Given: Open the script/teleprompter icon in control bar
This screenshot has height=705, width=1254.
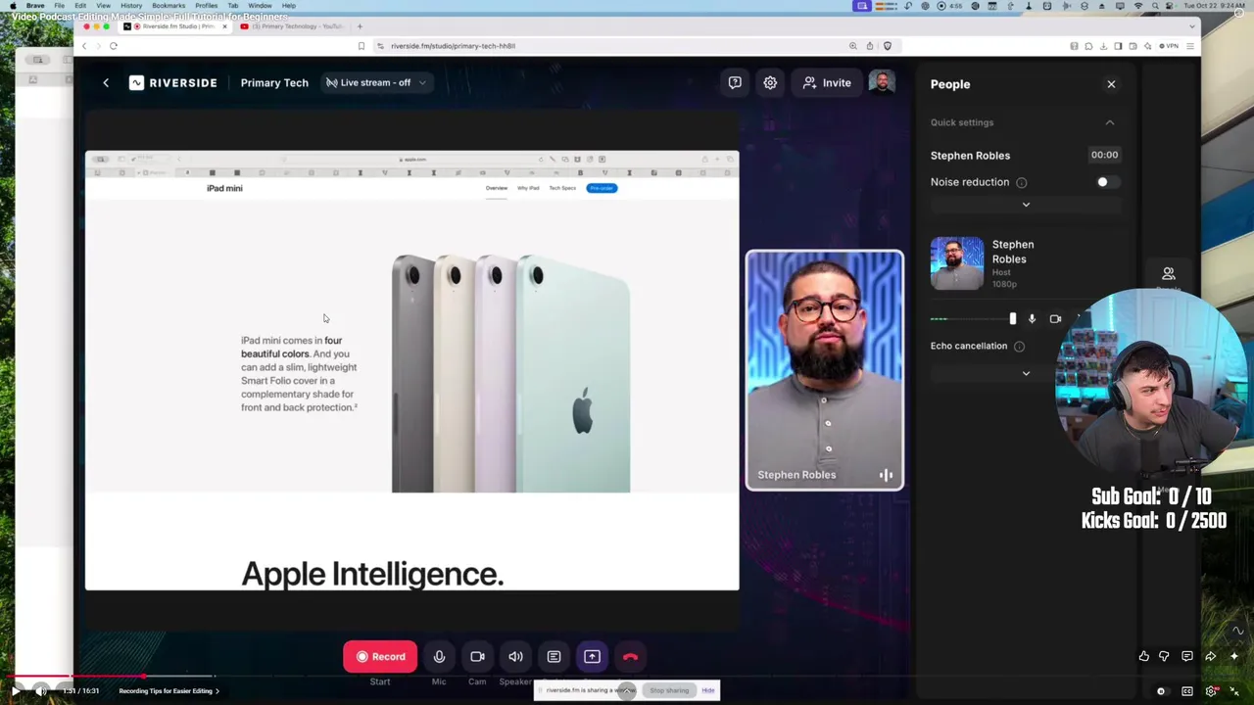Looking at the screenshot, I should pyautogui.click(x=554, y=657).
